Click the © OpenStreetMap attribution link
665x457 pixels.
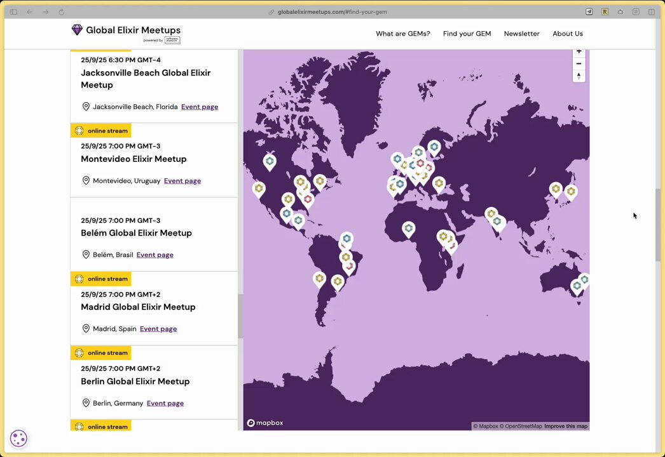pyautogui.click(x=521, y=426)
